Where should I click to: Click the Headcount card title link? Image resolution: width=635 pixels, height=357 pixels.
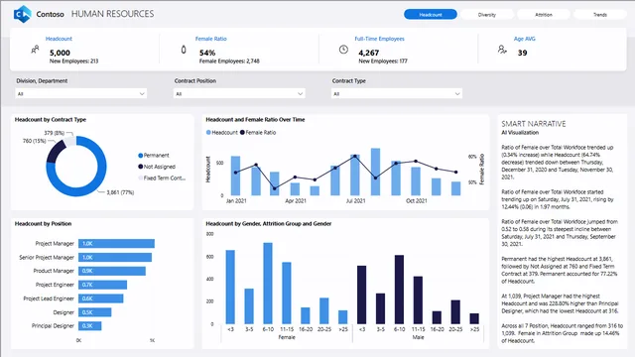point(59,39)
